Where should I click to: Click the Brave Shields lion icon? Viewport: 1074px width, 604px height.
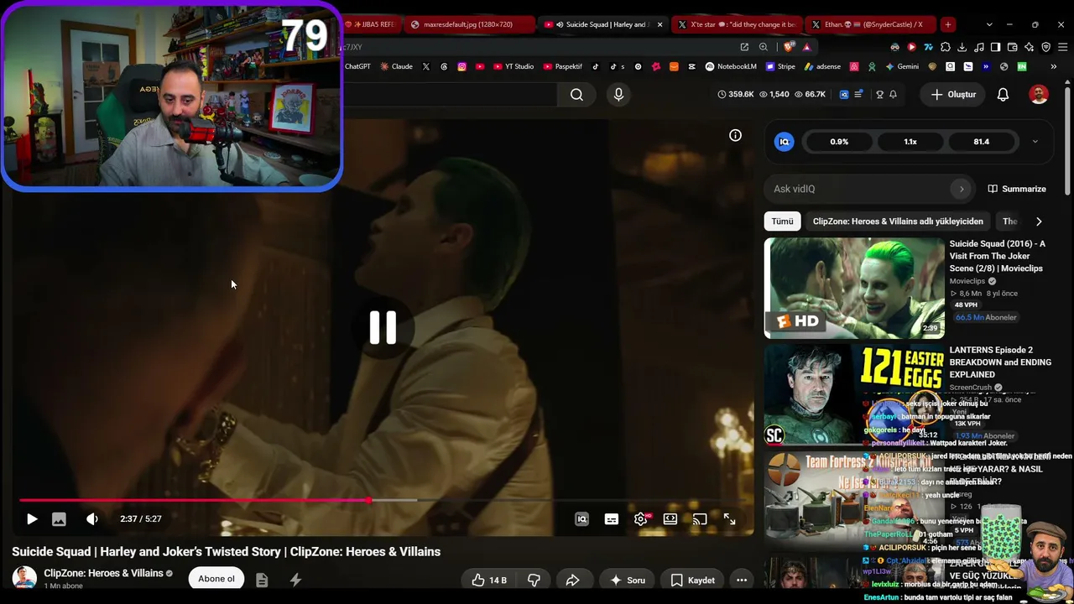coord(788,47)
